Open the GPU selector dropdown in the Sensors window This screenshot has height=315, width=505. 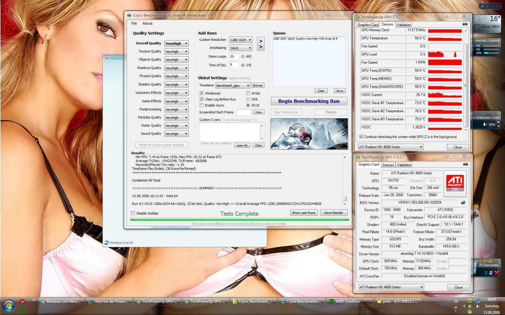[391, 147]
